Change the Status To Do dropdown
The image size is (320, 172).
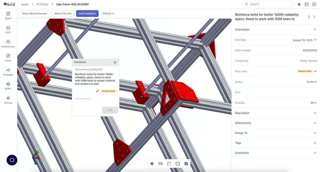pos(311,82)
